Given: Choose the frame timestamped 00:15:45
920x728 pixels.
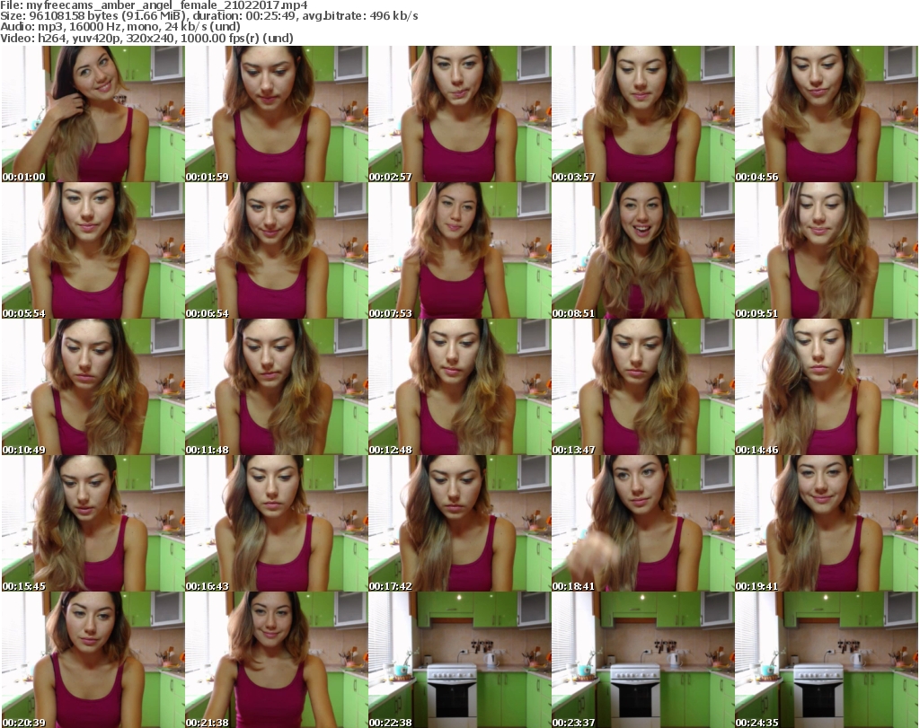Looking at the screenshot, I should point(93,523).
